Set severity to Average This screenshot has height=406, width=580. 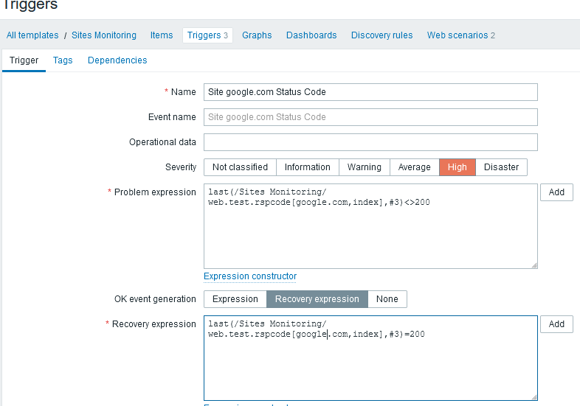[414, 167]
